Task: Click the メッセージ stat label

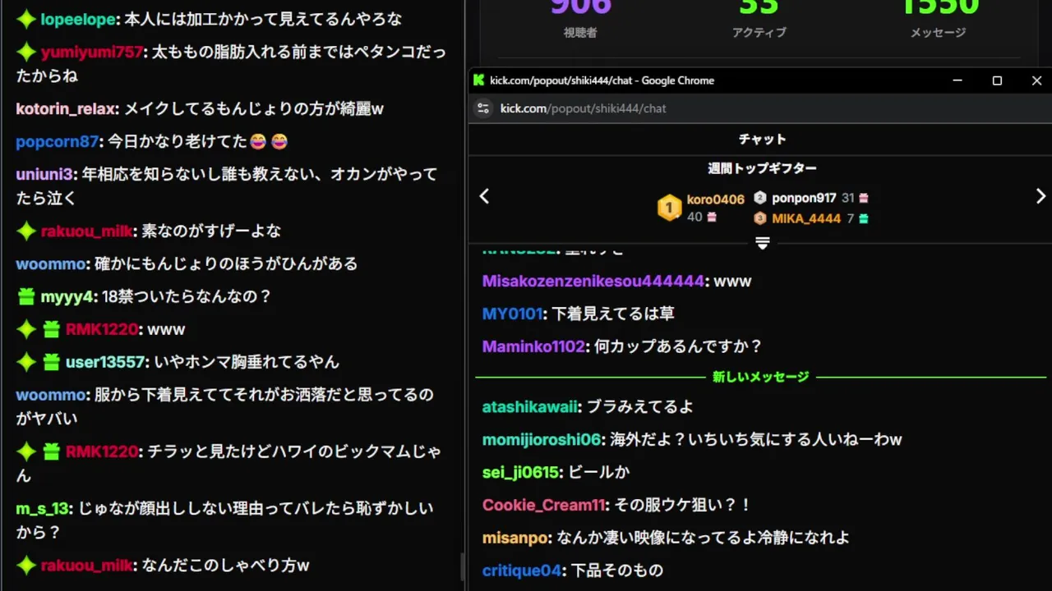Action: pyautogui.click(x=938, y=33)
